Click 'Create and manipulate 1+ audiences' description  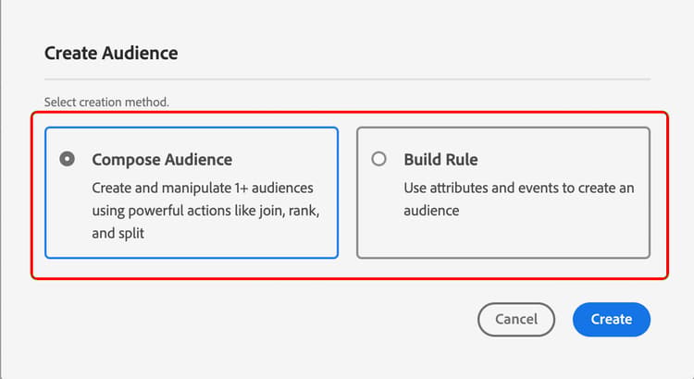(x=205, y=211)
